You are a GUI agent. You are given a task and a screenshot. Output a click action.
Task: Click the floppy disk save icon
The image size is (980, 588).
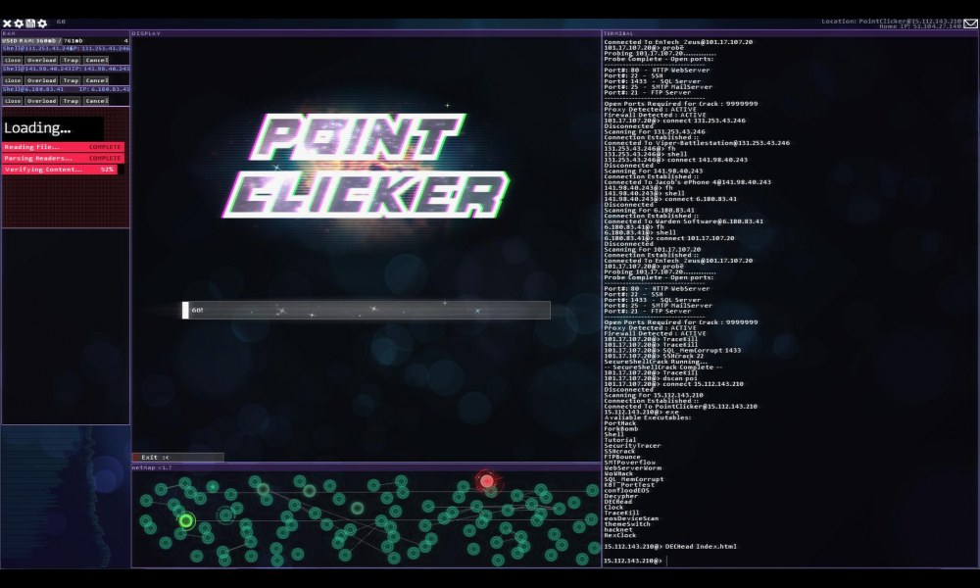click(30, 24)
